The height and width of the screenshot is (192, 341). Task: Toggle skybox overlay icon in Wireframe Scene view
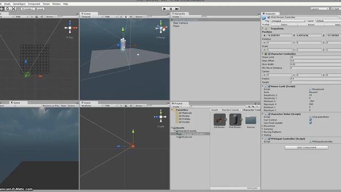click(x=126, y=106)
